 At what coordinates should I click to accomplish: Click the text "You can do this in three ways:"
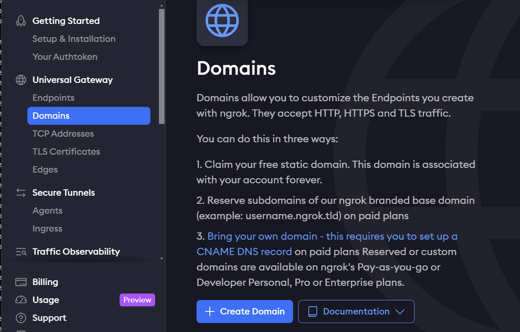pos(267,139)
